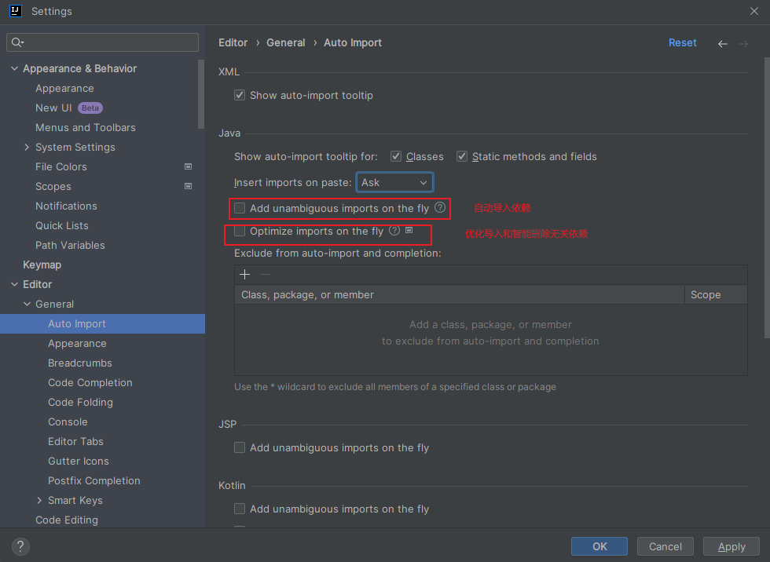The width and height of the screenshot is (770, 562).
Task: Open help for Optimize imports on the fly
Action: point(394,231)
